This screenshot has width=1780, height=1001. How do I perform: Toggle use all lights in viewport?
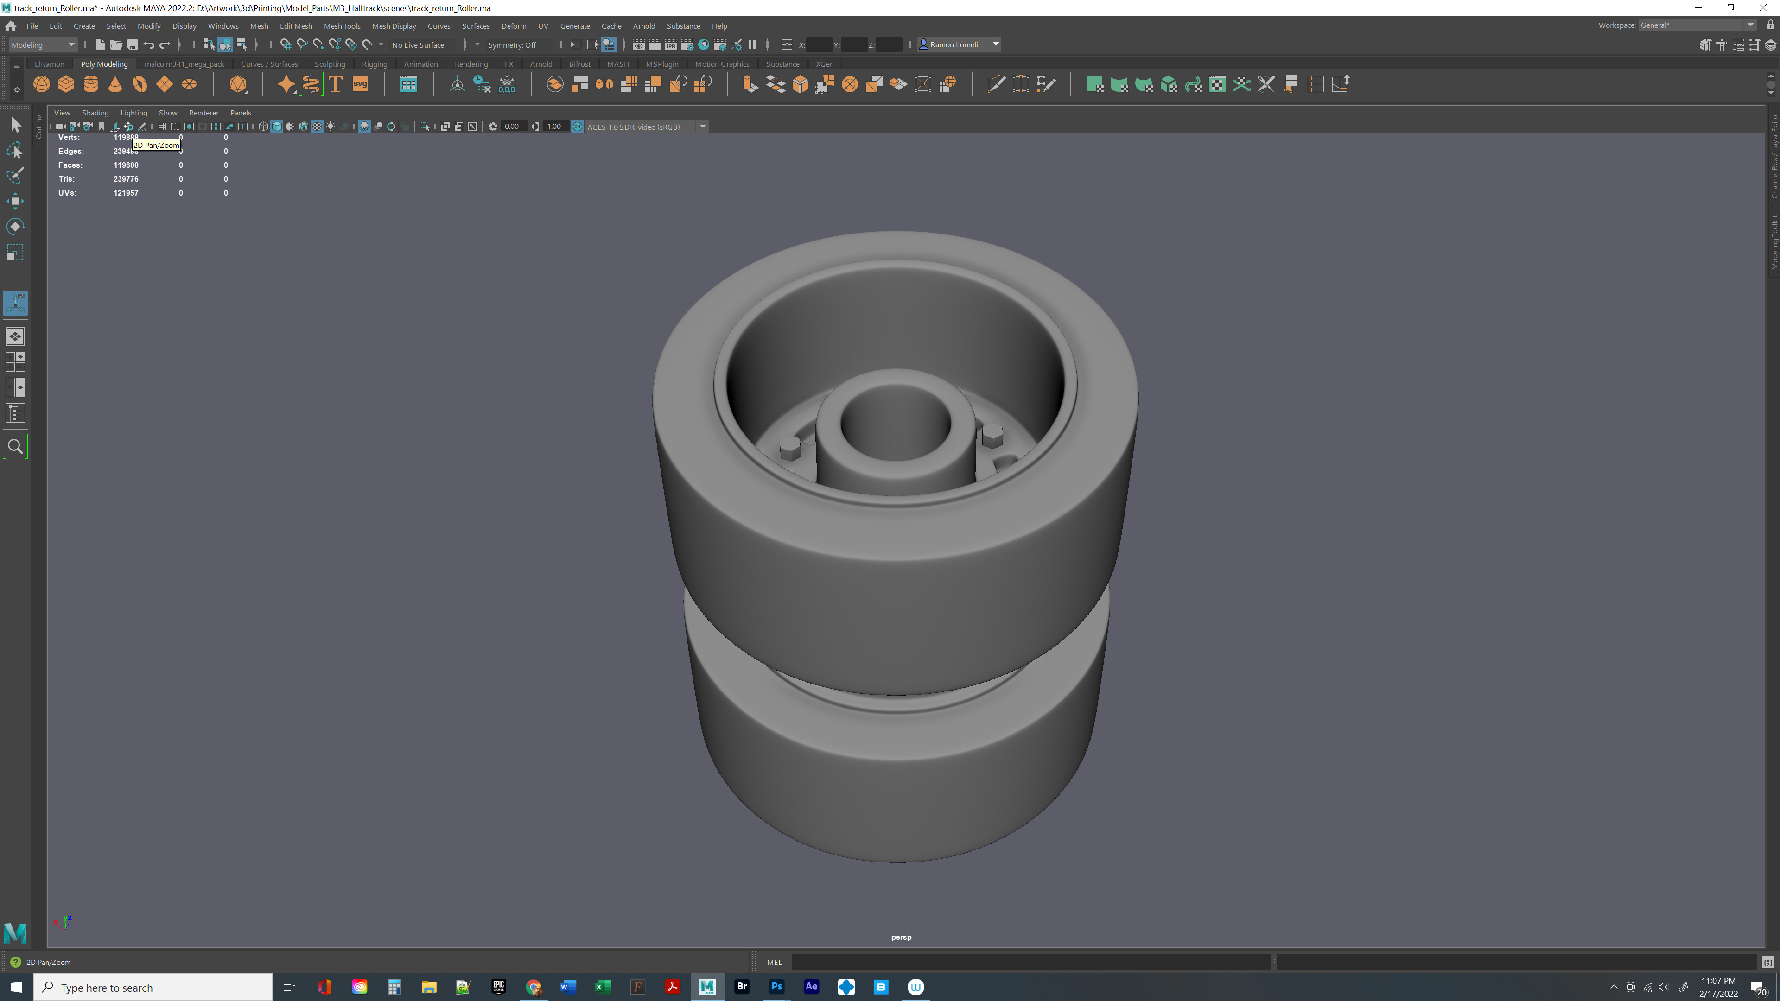[331, 127]
